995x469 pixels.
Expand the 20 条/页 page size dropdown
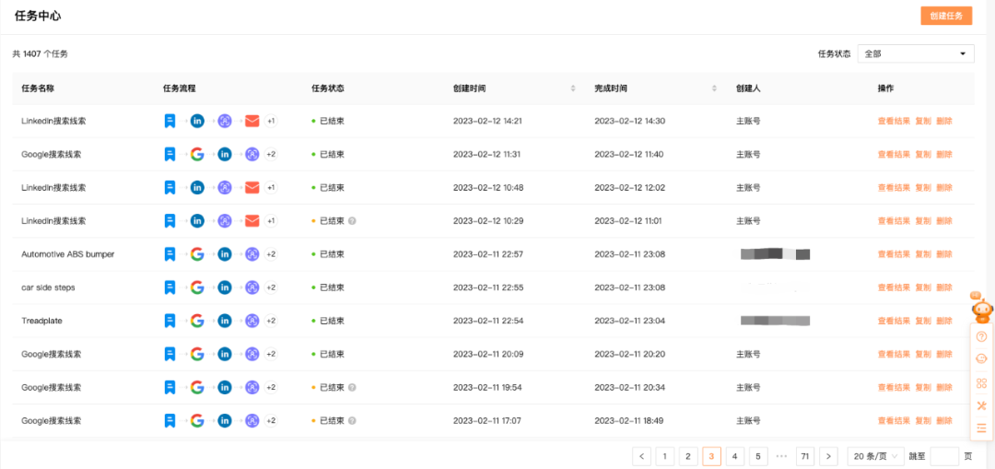[874, 456]
